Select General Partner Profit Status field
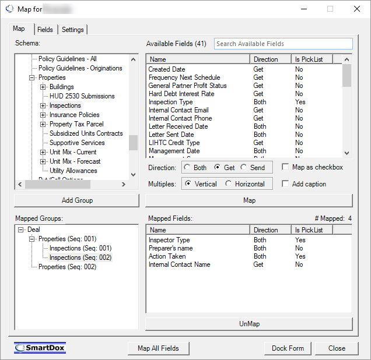Screen dimensions: 371x360 [188, 86]
